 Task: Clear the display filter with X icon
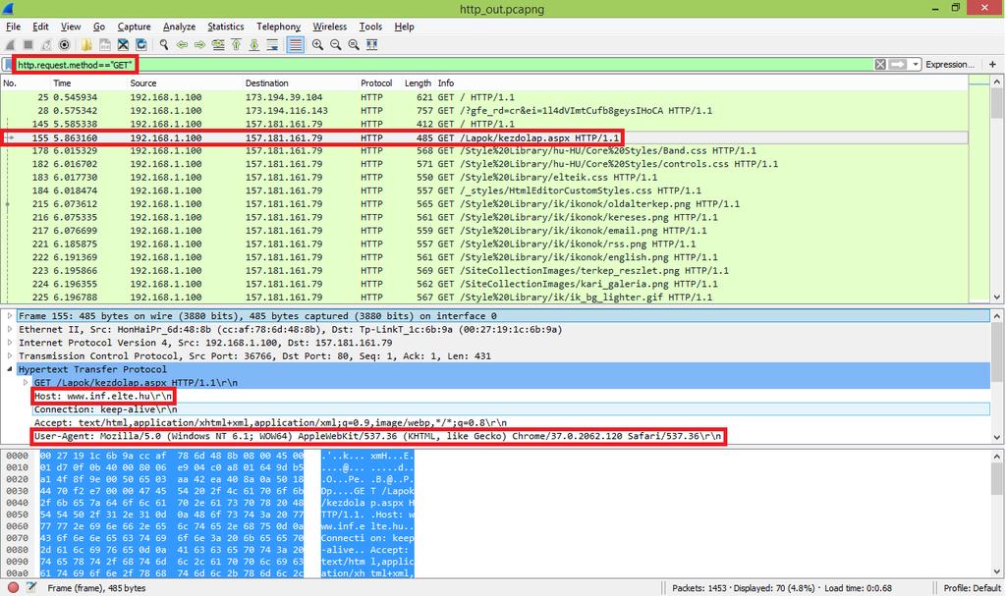880,64
